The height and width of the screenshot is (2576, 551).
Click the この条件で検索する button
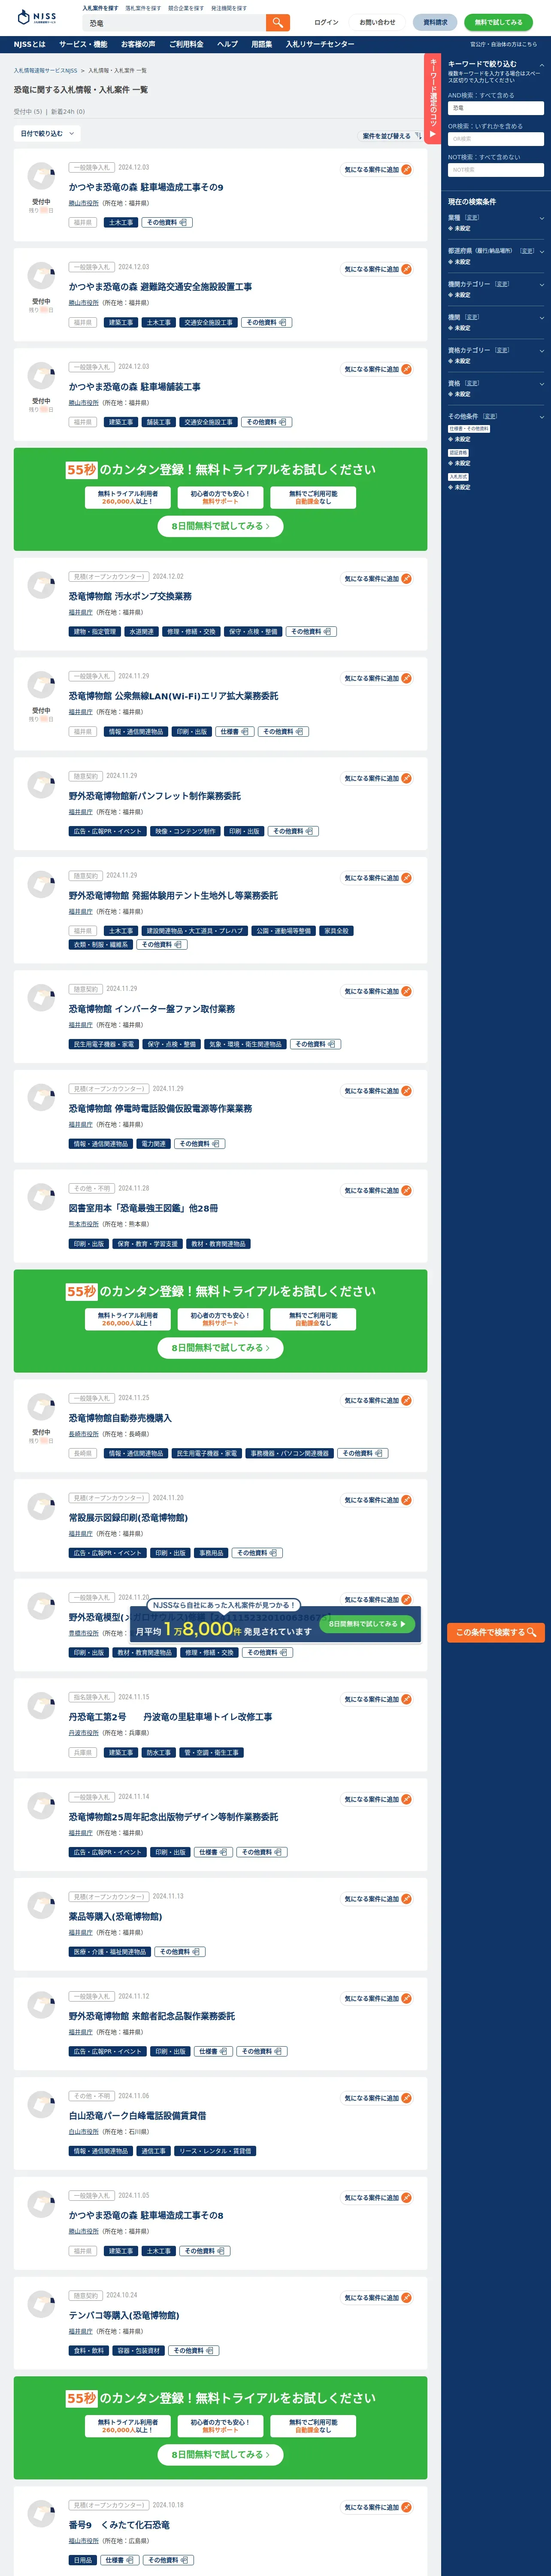point(496,1632)
